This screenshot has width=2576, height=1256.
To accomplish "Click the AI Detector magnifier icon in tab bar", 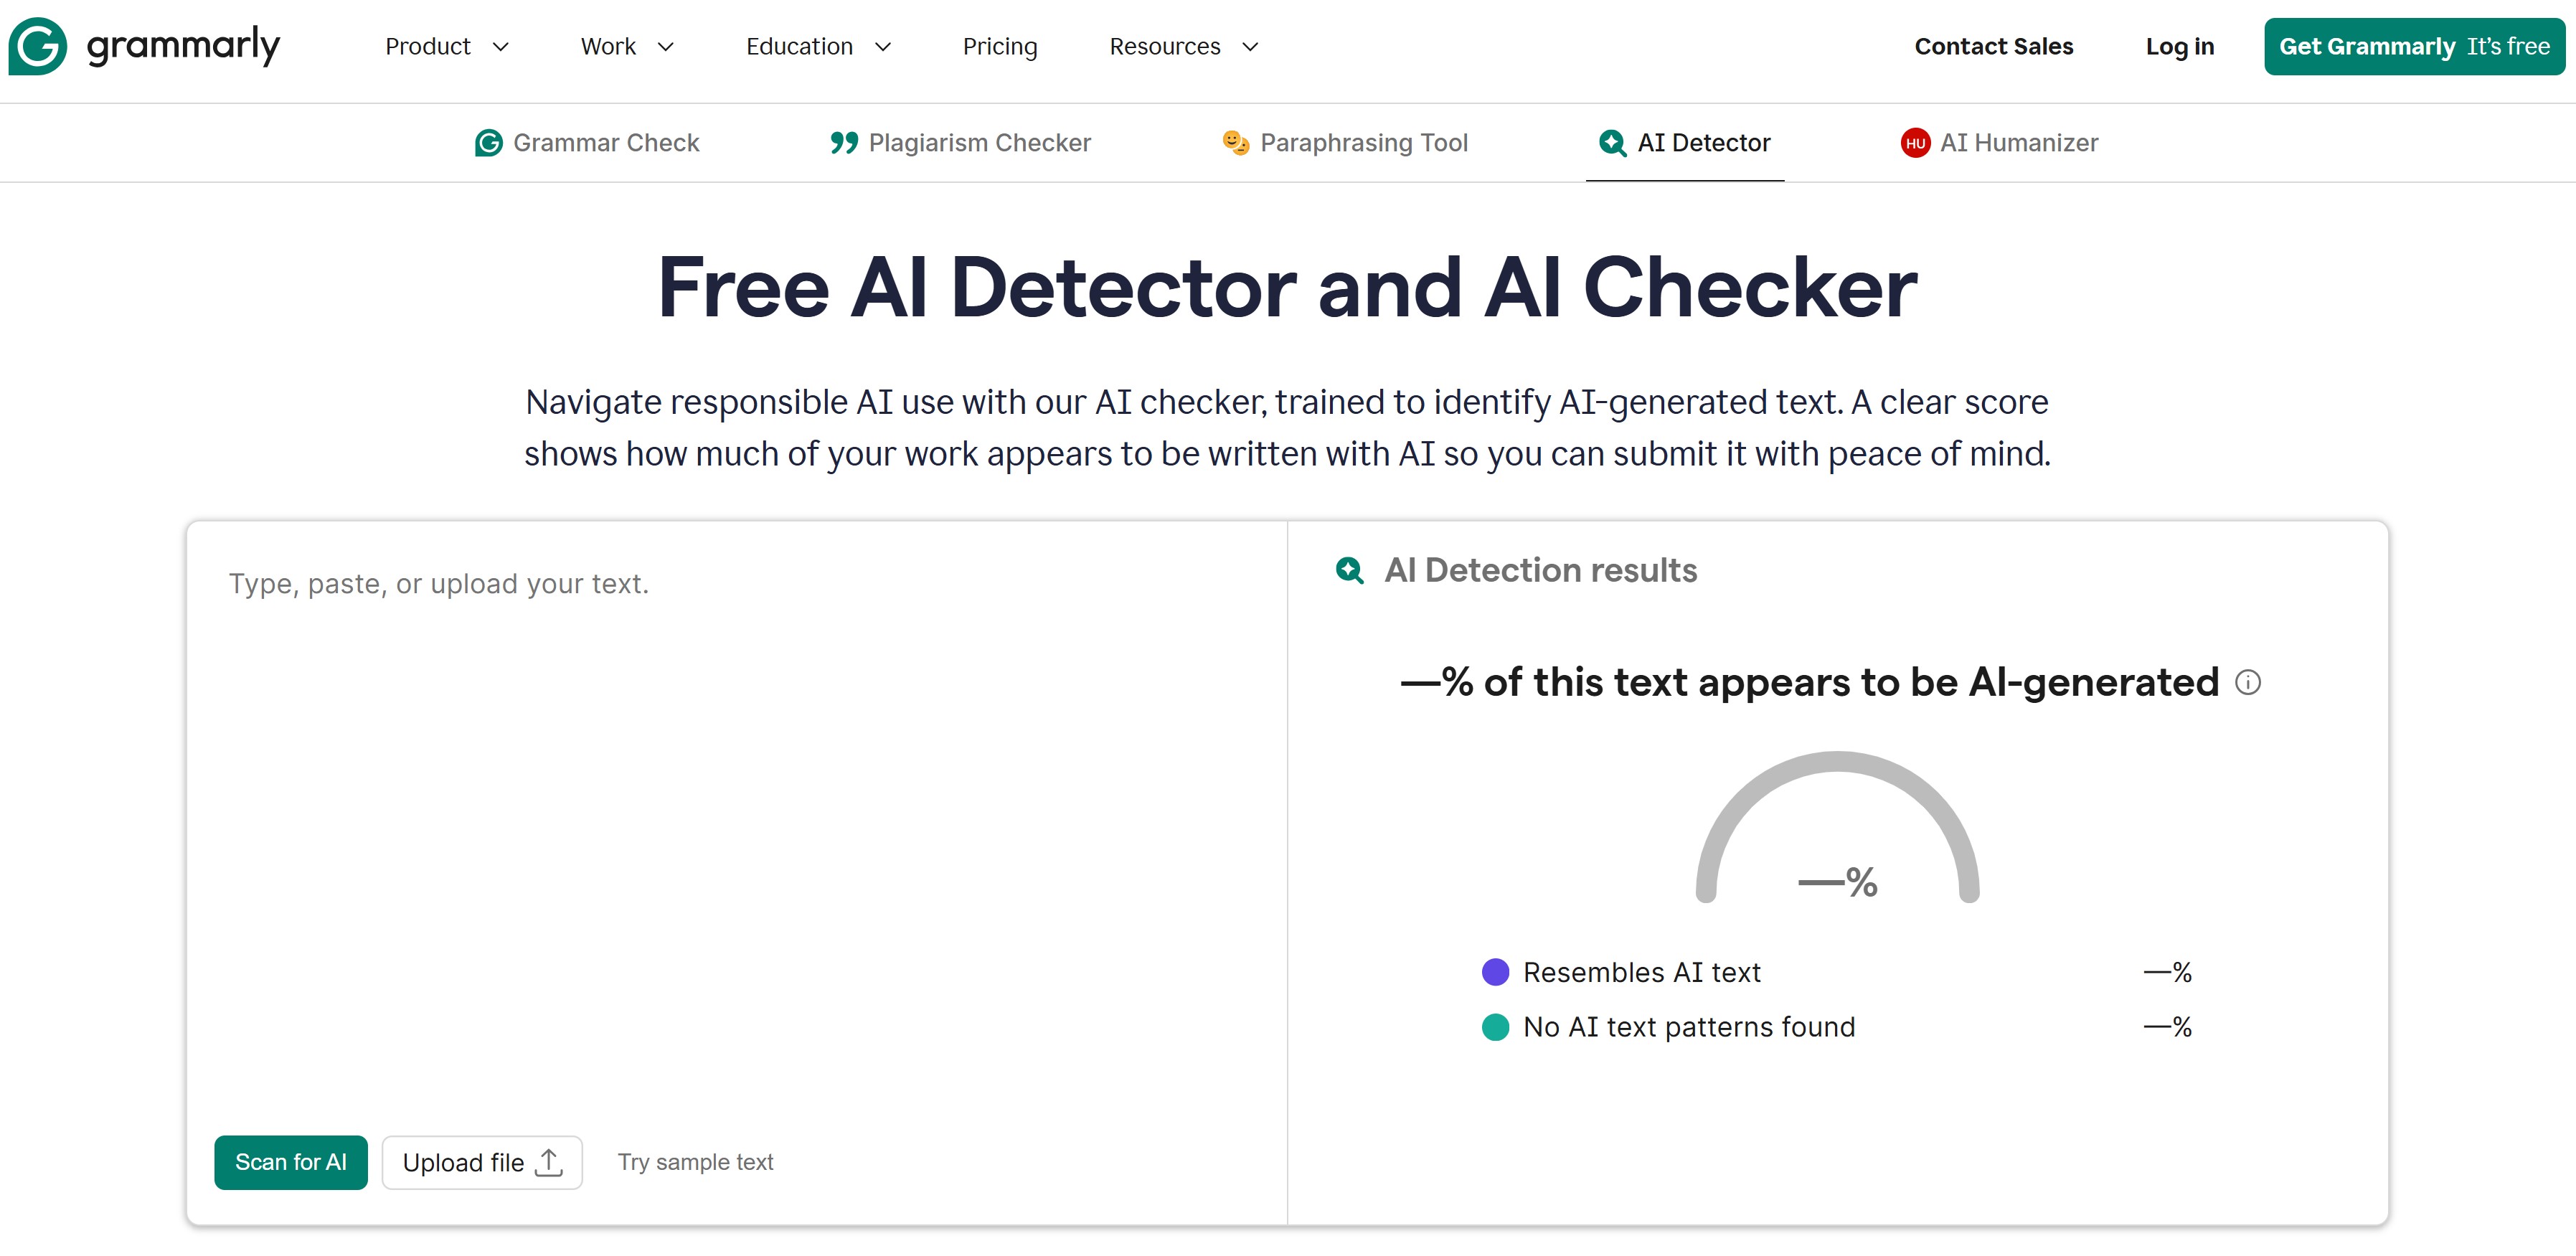I will click(1612, 143).
